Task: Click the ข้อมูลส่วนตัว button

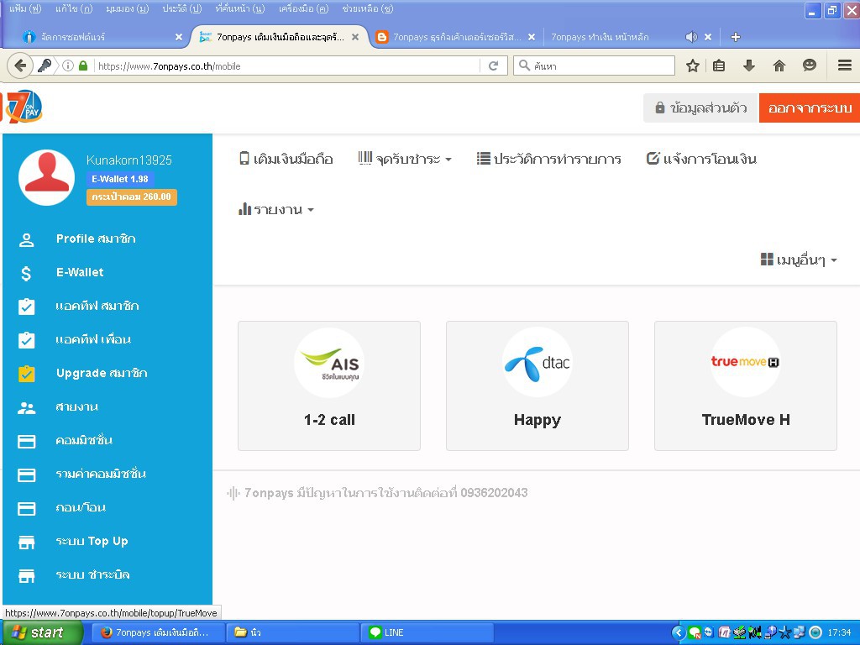Action: 701,107
